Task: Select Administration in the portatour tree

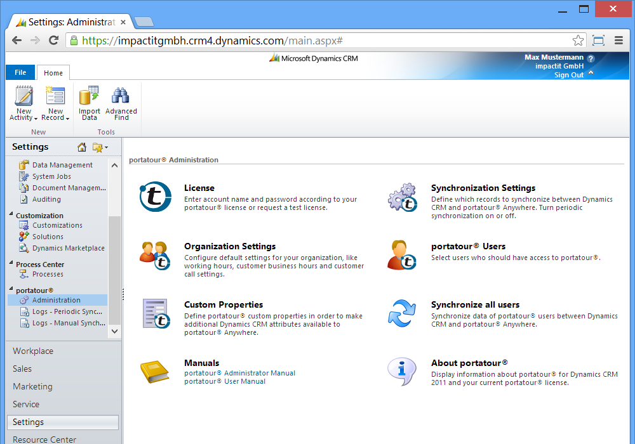Action: point(58,300)
